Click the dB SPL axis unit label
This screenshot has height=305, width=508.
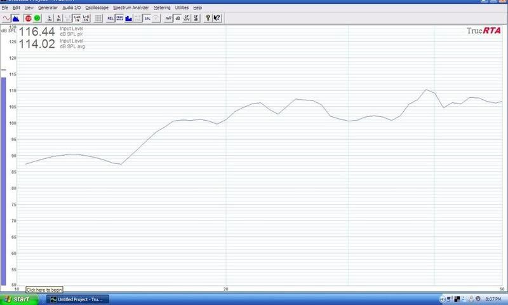(x=8, y=30)
